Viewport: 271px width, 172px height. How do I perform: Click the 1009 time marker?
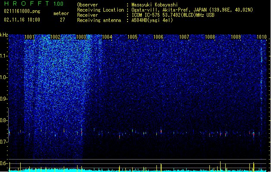point(236,37)
